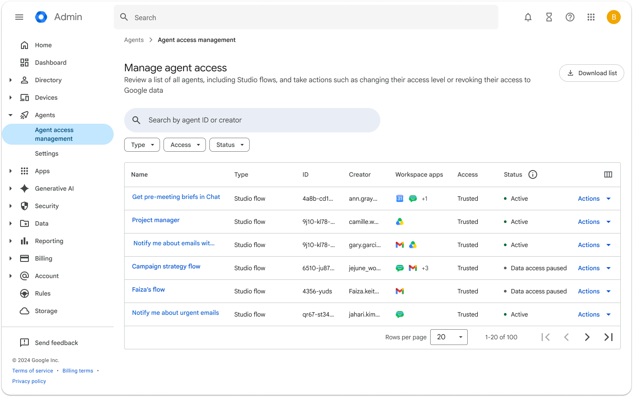The width and height of the screenshot is (633, 397).
Task: Open the Status filter dropdown
Action: 230,145
